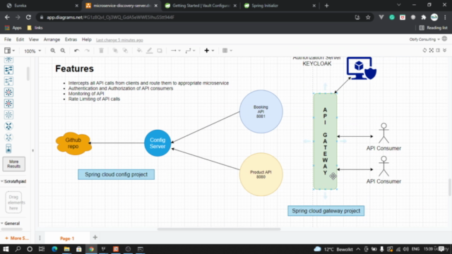Click the Zoom Out magnifier icon
452x254 pixels.
click(x=63, y=51)
